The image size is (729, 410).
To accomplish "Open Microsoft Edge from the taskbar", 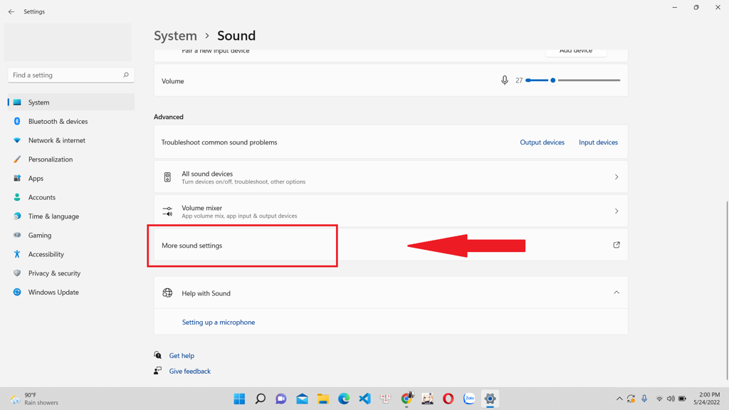I will tap(344, 399).
